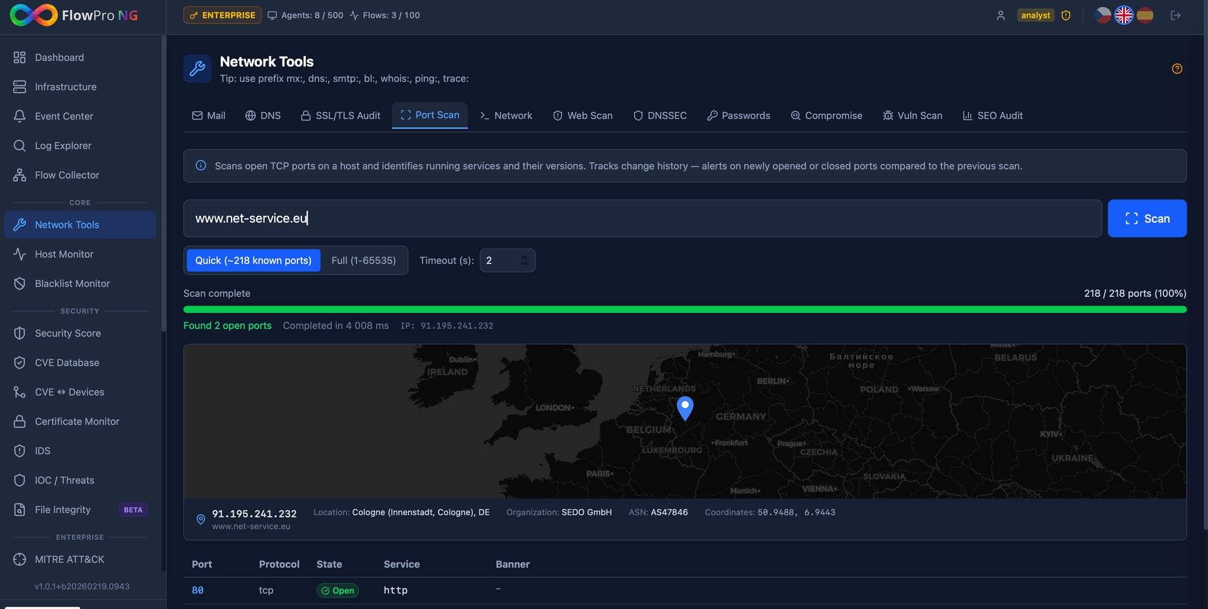1208x609 pixels.
Task: Switch to Full (1-65535) scan mode
Action: click(x=364, y=260)
